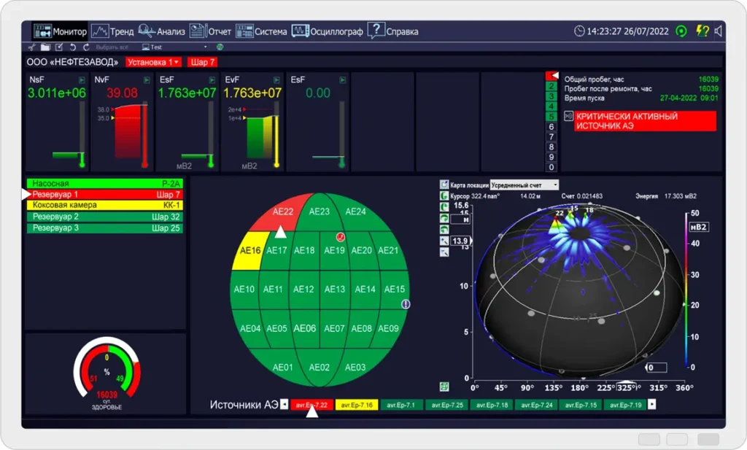Click sensor AE22 on the sphere map
Screen dimensions: 747x450
point(282,212)
